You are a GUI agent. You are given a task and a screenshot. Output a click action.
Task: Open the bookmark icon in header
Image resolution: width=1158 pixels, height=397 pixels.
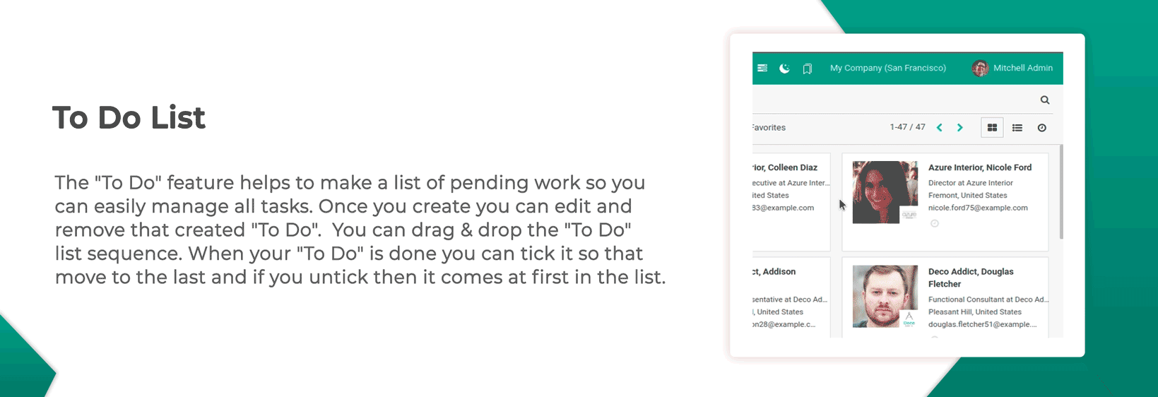[807, 69]
